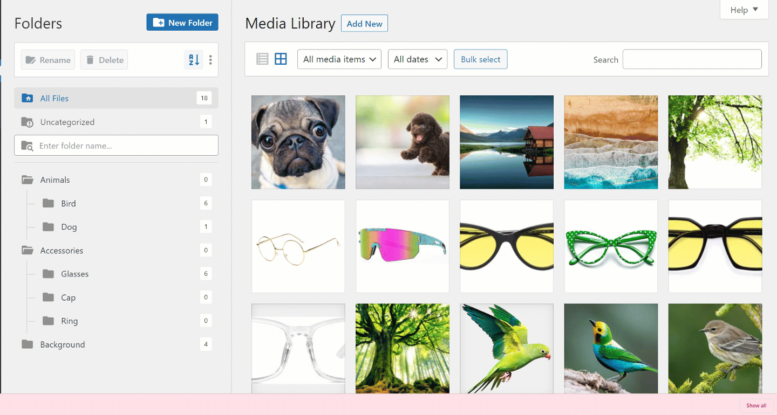Click the Accessories open-folder icon
This screenshot has height=415, width=777.
pyautogui.click(x=28, y=251)
